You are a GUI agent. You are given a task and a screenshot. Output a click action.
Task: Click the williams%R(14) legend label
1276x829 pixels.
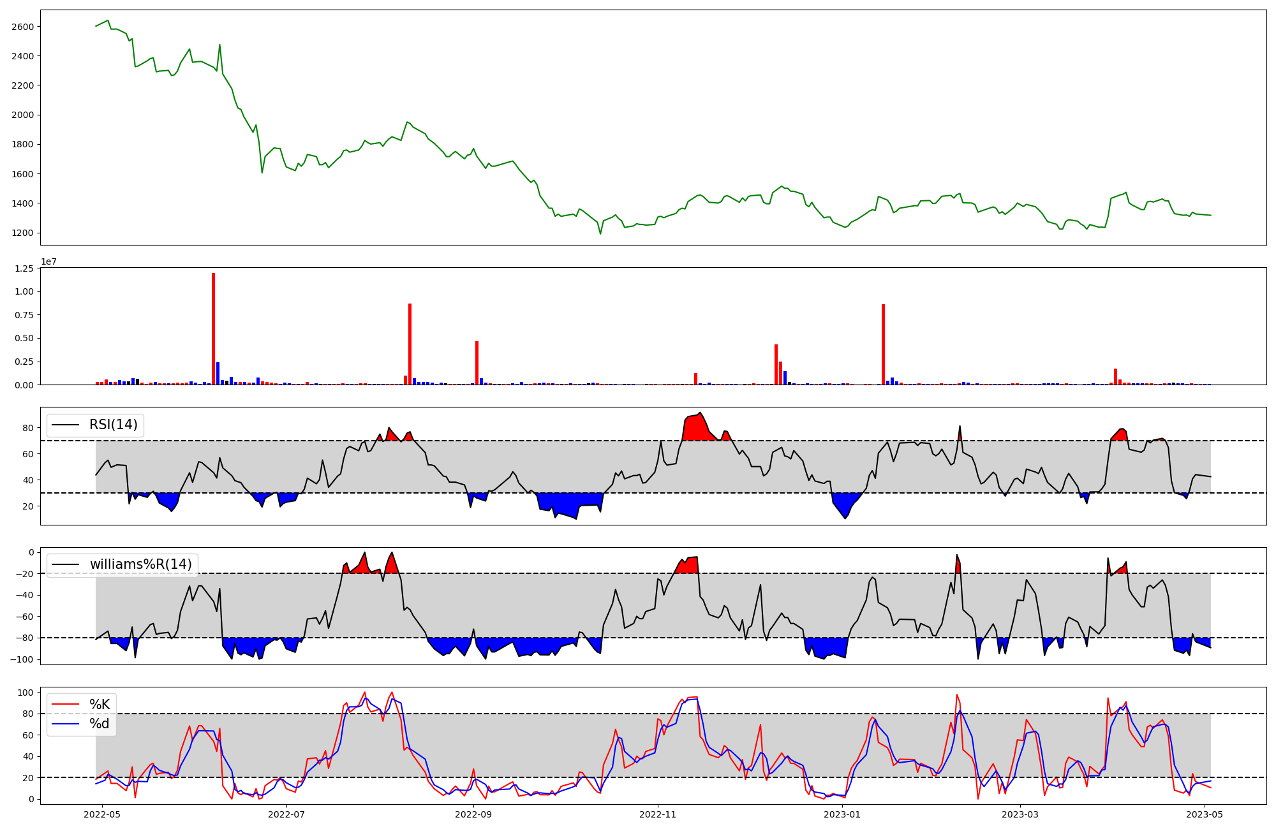coord(140,564)
